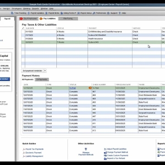Open the Employees menu
This screenshot has width=165, height=165.
point(16,9)
